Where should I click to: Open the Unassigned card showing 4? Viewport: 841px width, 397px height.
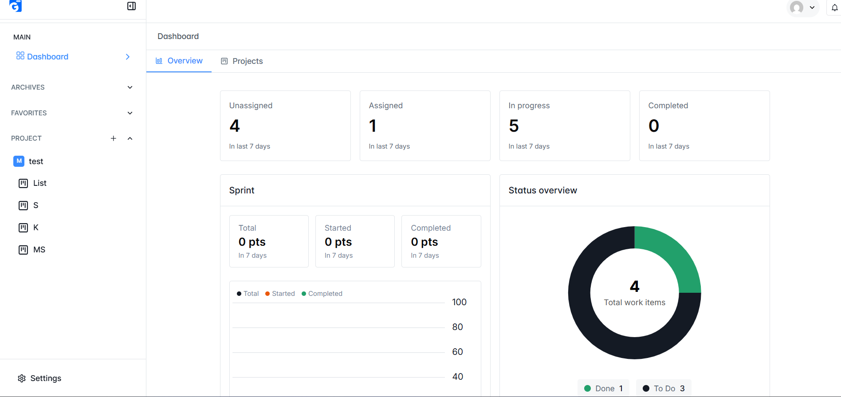point(285,126)
